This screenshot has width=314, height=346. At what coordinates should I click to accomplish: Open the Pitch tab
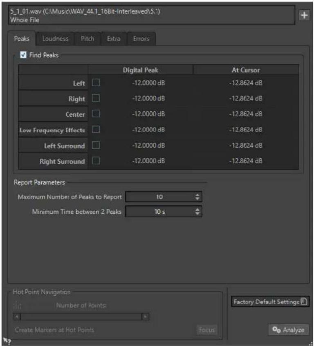pyautogui.click(x=87, y=39)
